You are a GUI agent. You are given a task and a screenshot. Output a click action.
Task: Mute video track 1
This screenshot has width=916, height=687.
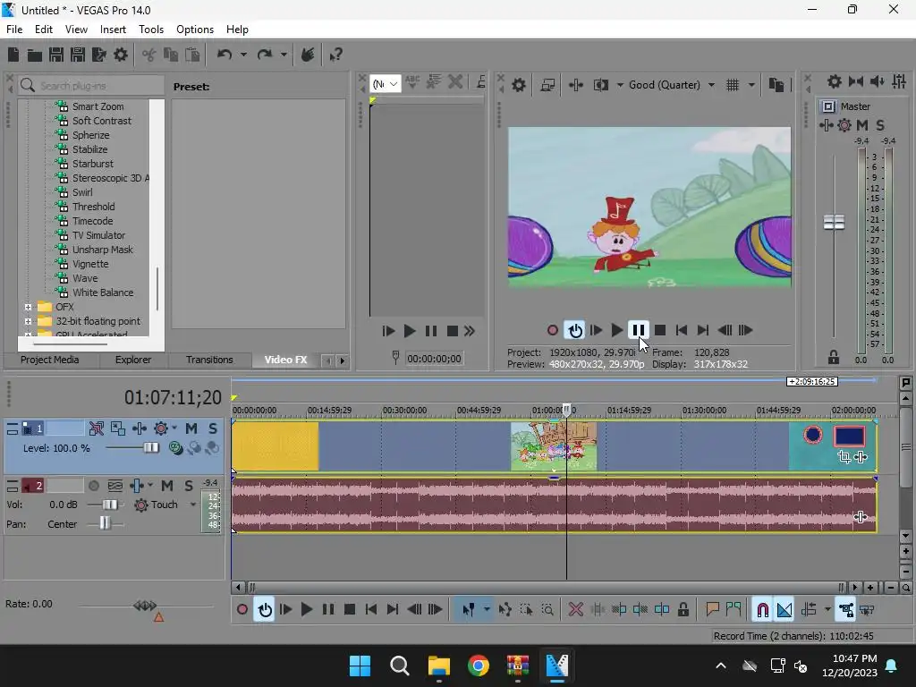191,428
